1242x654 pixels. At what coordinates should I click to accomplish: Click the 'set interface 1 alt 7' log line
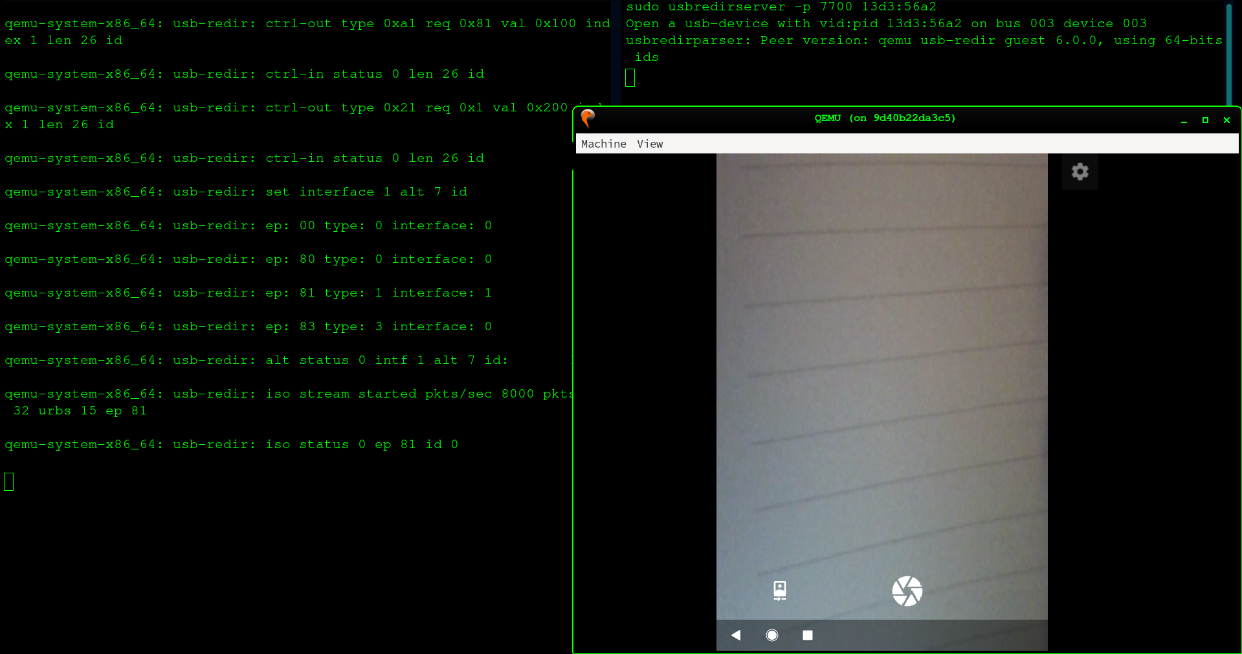pyautogui.click(x=236, y=192)
